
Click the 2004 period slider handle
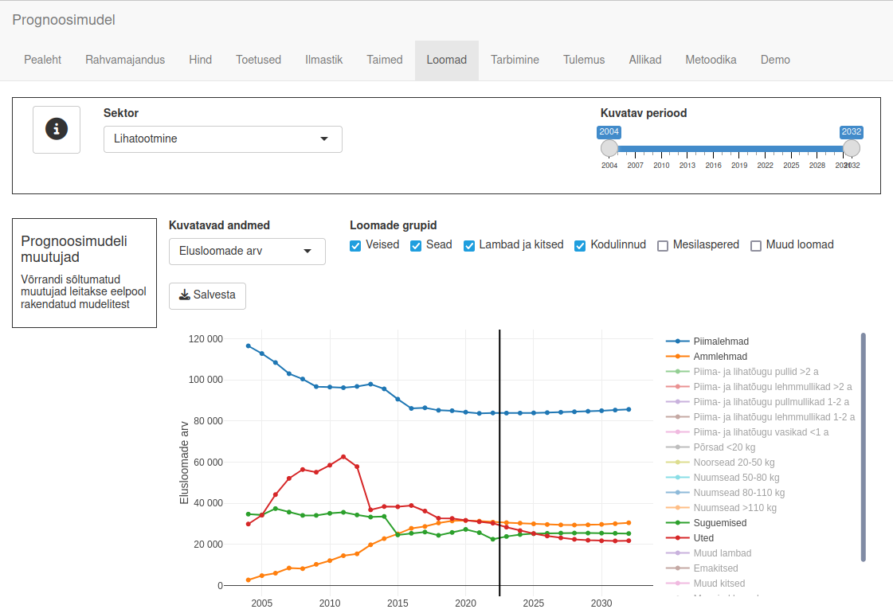point(609,149)
